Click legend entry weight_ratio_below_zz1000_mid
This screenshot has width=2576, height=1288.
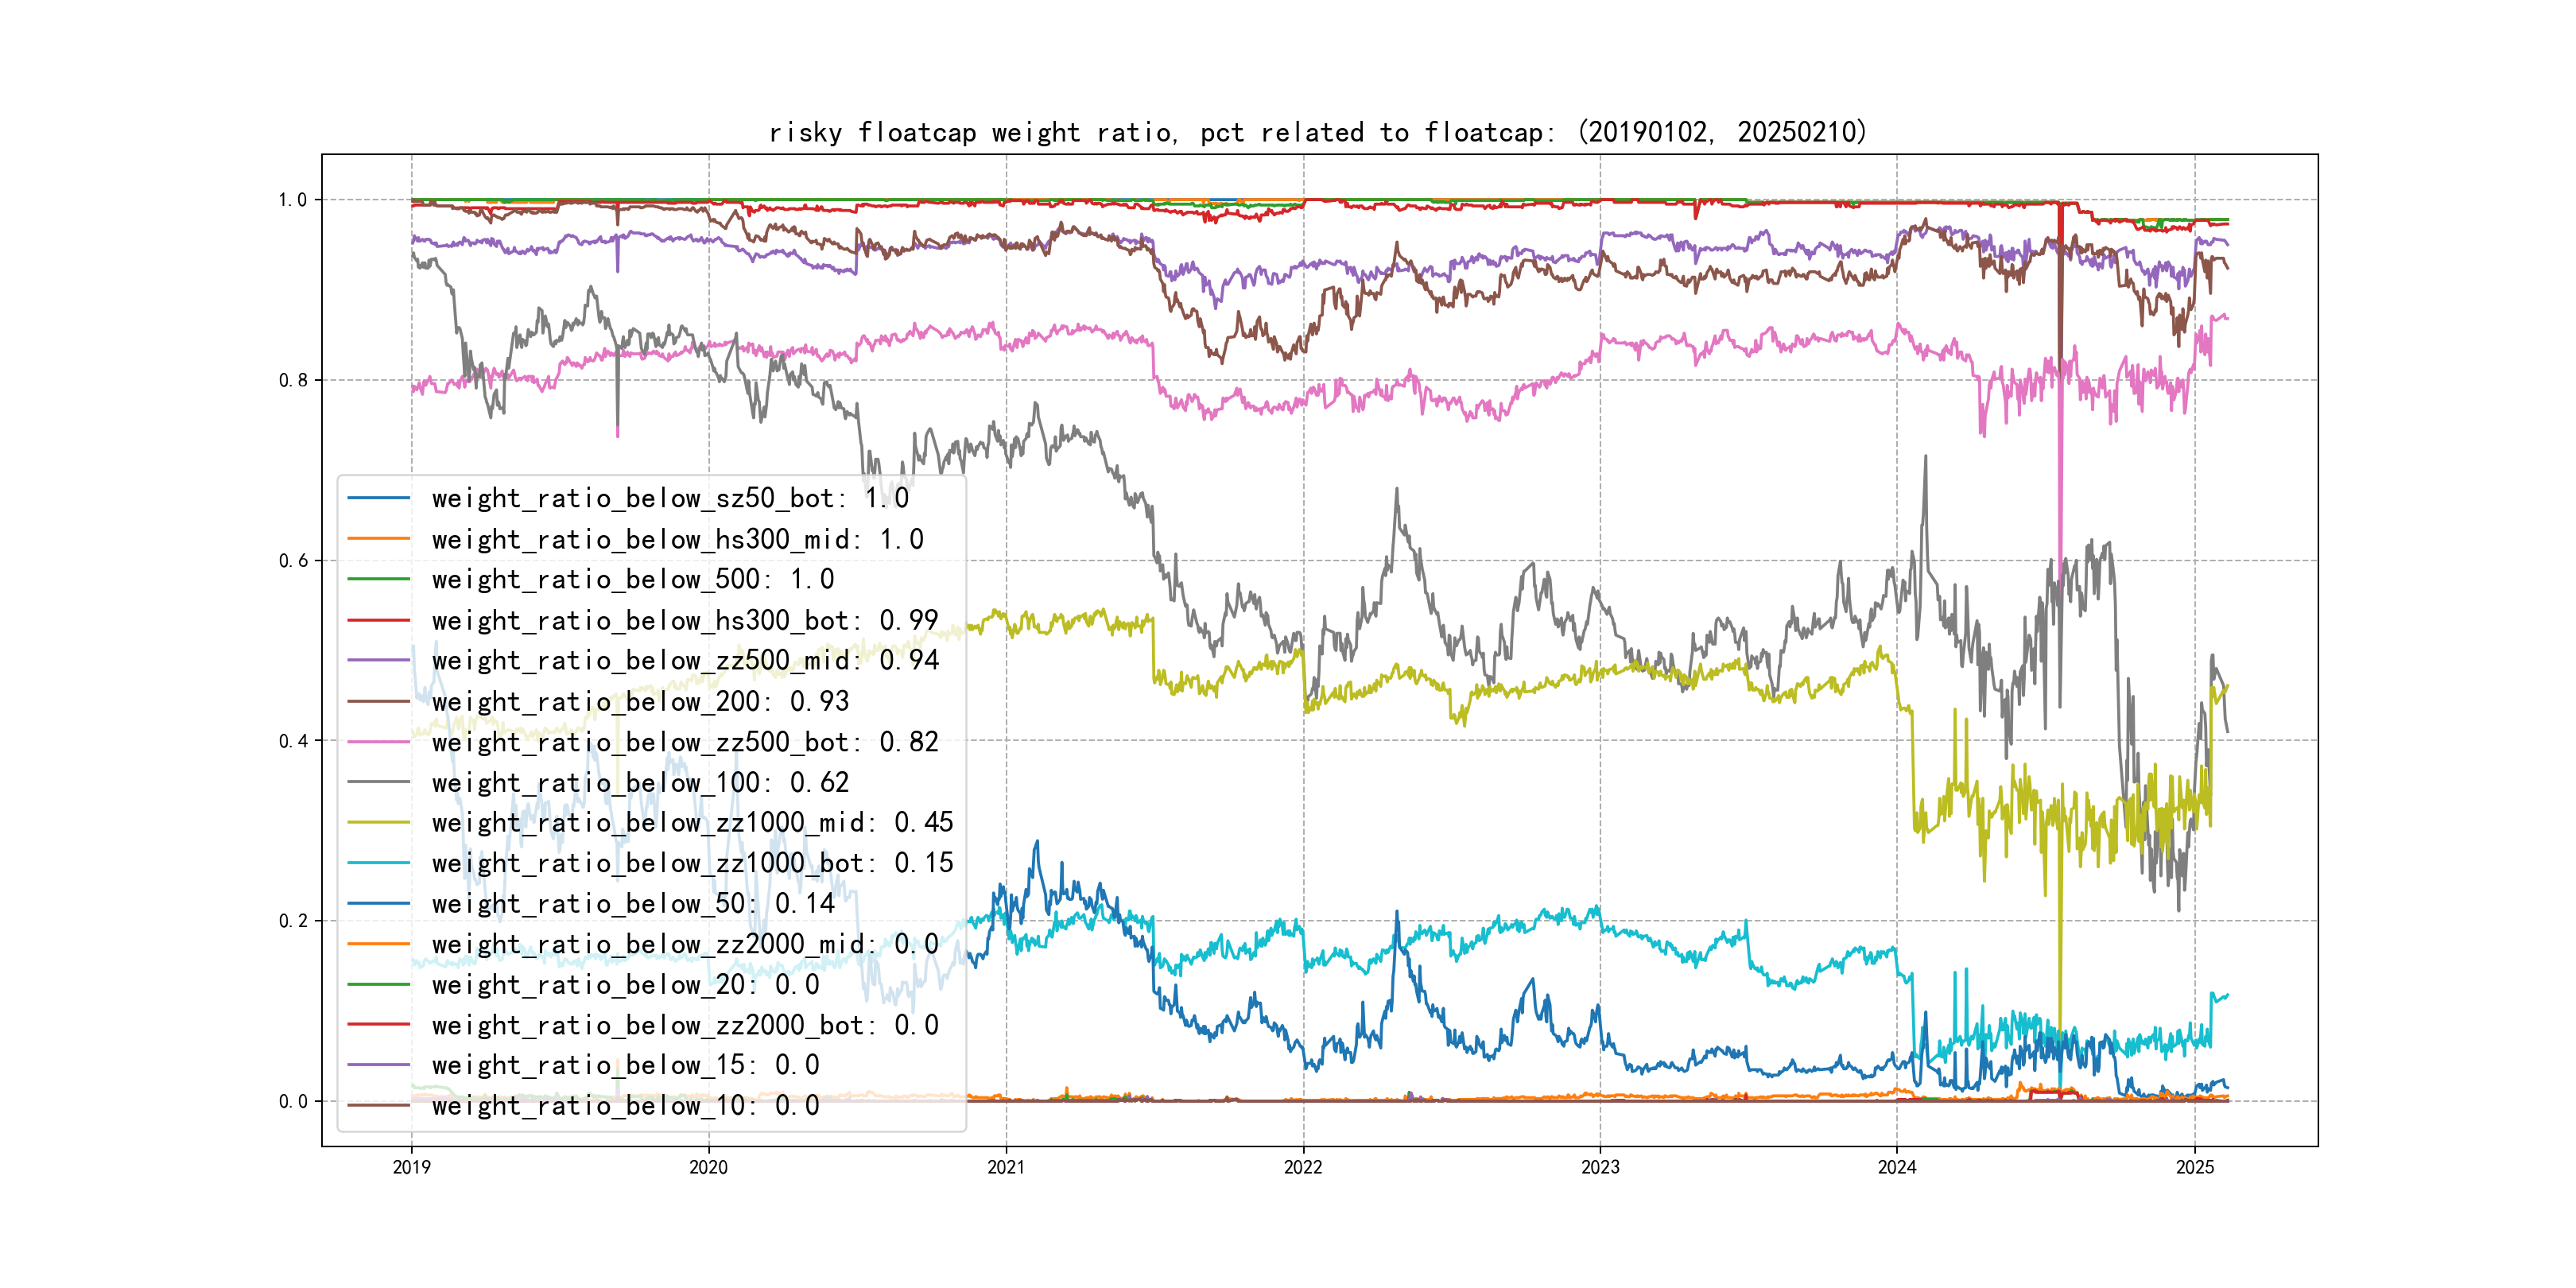[692, 822]
